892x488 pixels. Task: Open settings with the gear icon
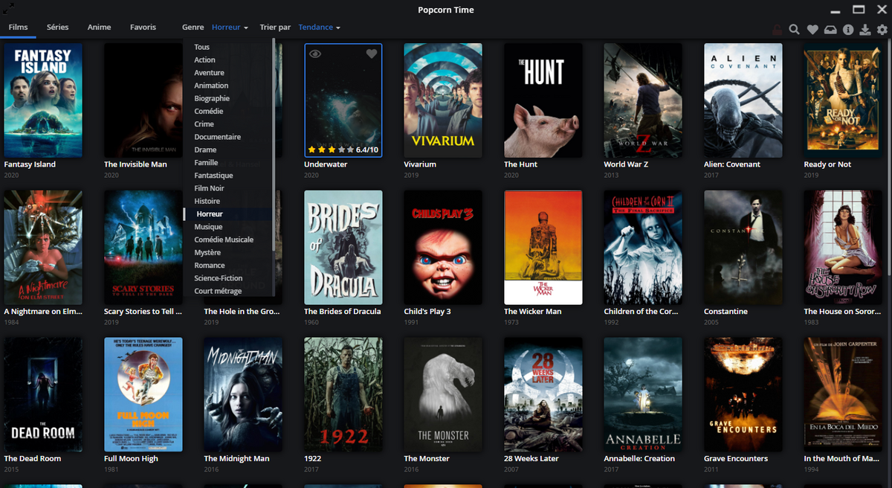pyautogui.click(x=882, y=30)
